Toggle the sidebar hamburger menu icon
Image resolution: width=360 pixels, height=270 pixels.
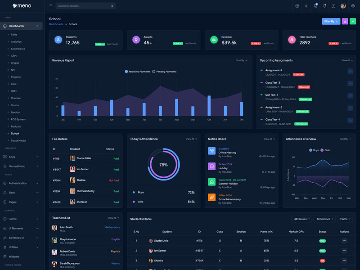coord(51,6)
